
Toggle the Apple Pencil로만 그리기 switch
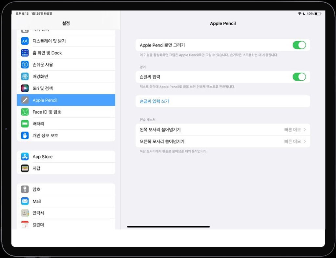[x=299, y=45]
